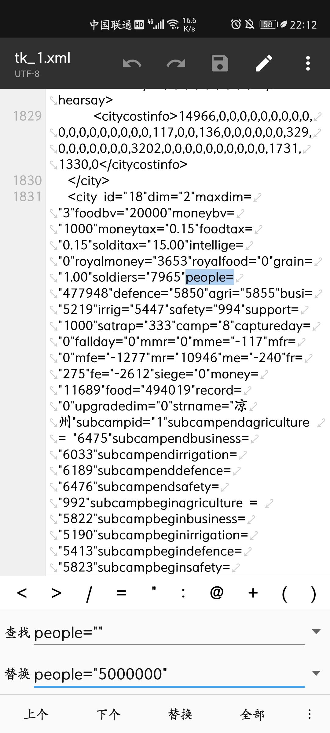Open the top-right overflow menu
The image size is (330, 733).
[x=308, y=64]
